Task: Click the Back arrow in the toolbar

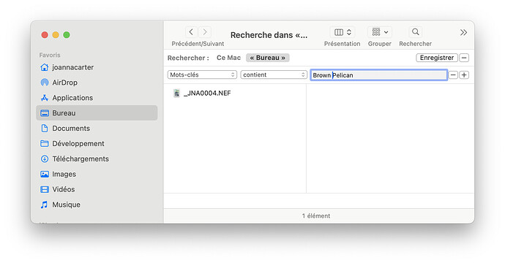Action: 191,32
